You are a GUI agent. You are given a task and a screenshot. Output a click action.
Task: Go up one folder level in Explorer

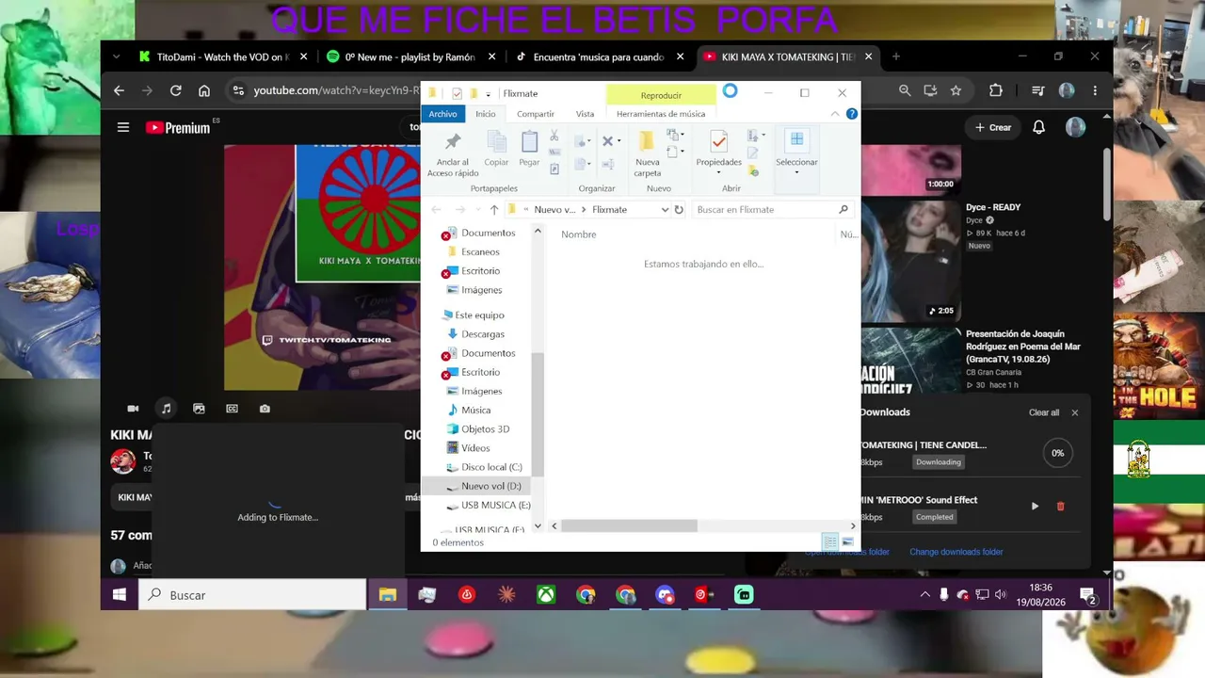pyautogui.click(x=494, y=210)
